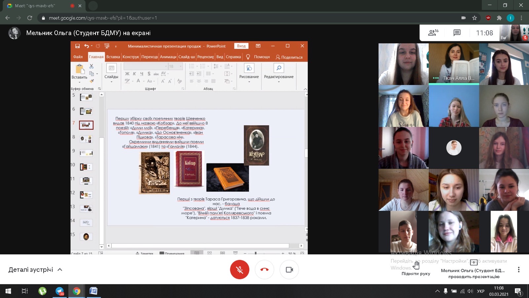Apply underline (Ч) formatting

tap(142, 74)
